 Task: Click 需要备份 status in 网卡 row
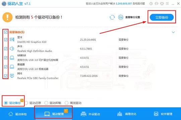(x=123, y=76)
